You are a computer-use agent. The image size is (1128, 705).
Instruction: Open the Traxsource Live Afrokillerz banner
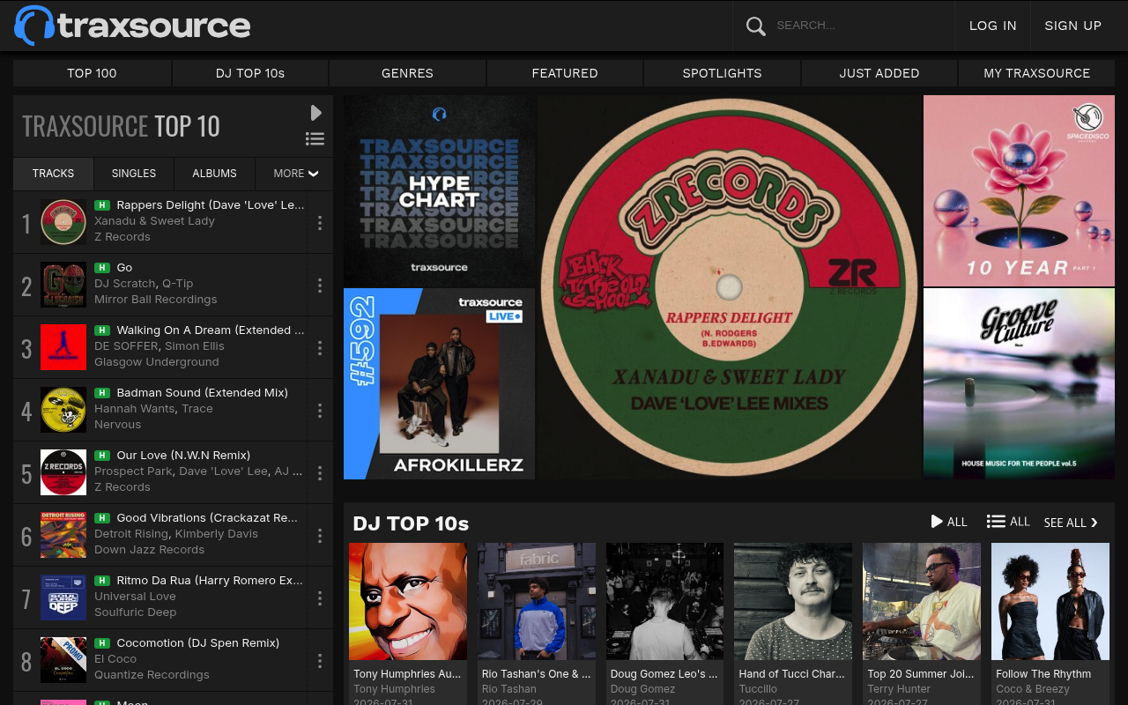(439, 383)
